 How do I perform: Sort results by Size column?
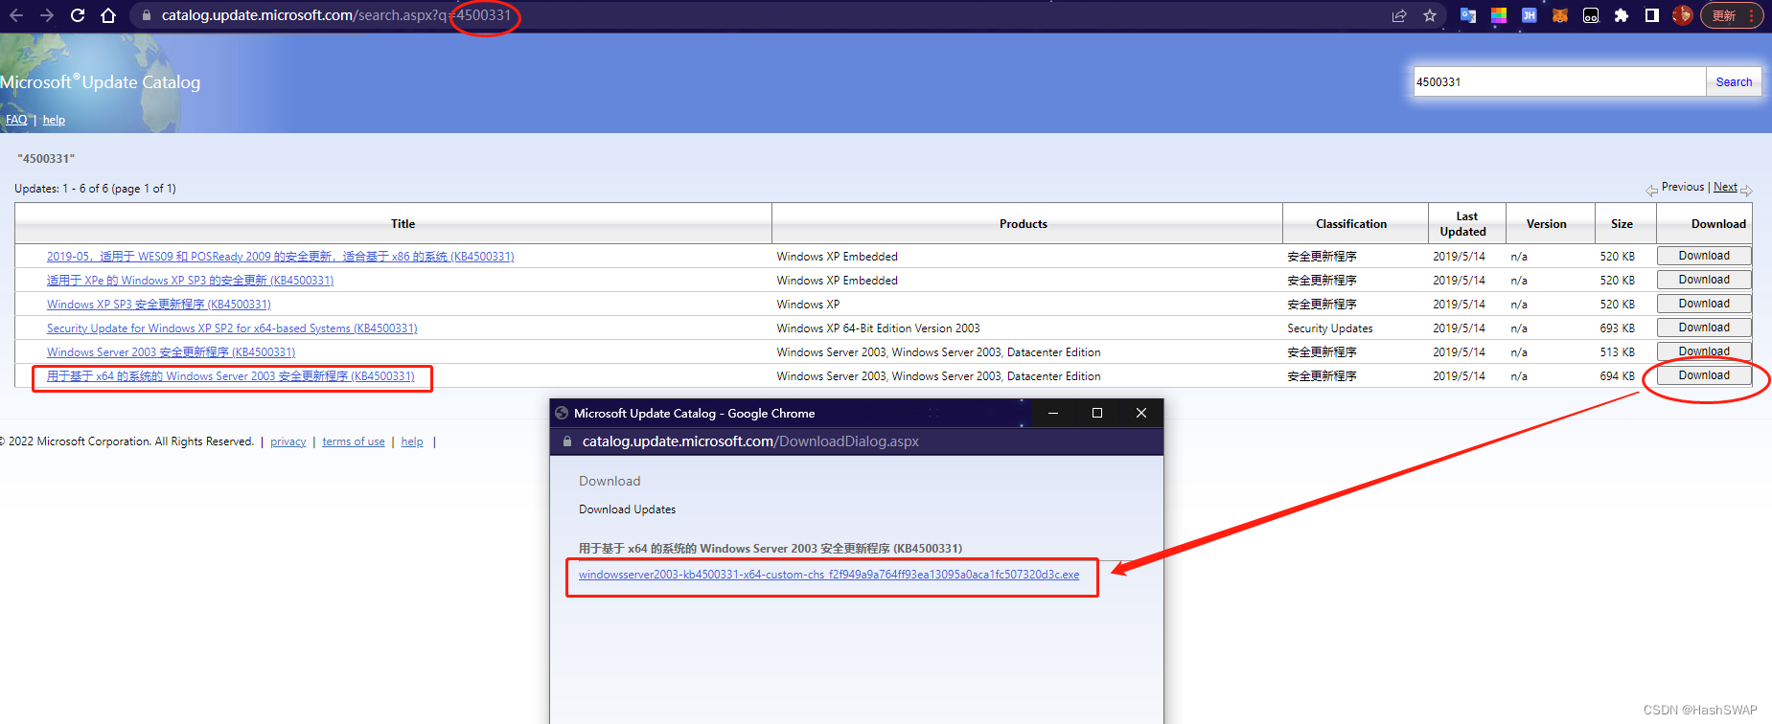[x=1622, y=224]
